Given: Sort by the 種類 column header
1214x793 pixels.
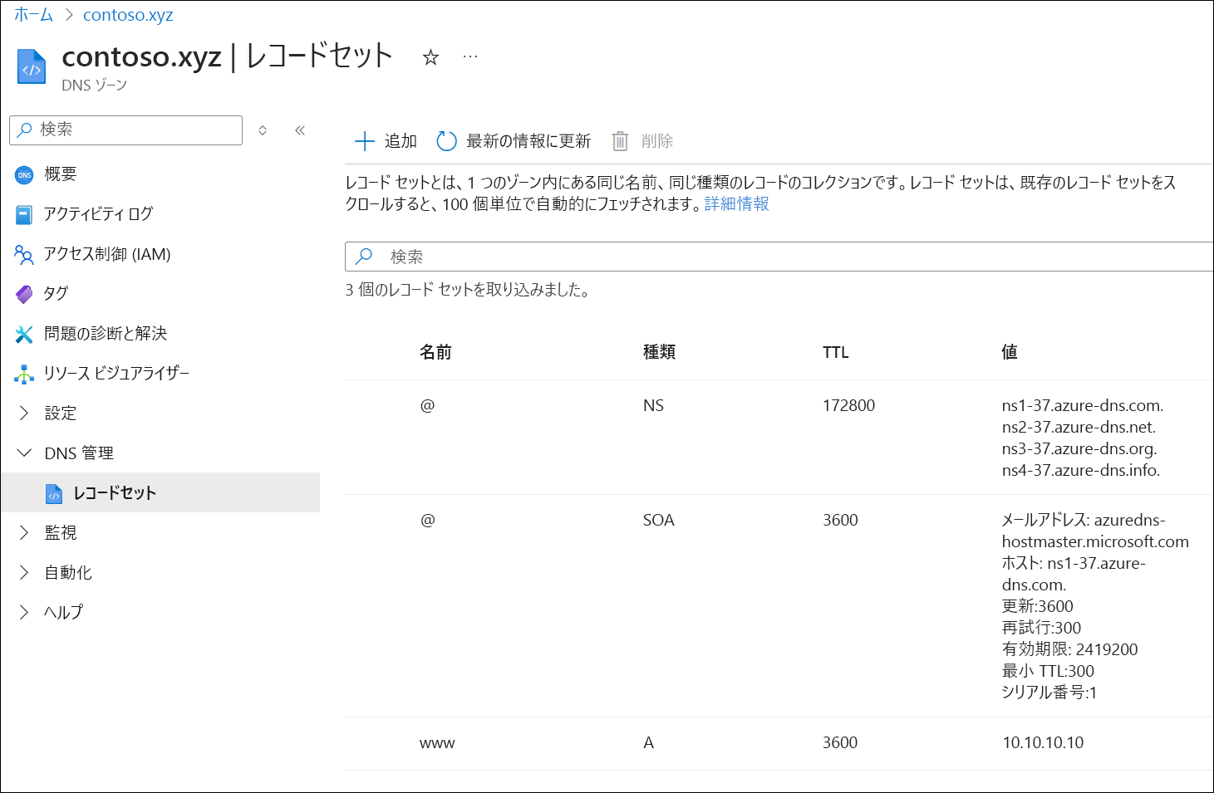Looking at the screenshot, I should click(660, 352).
